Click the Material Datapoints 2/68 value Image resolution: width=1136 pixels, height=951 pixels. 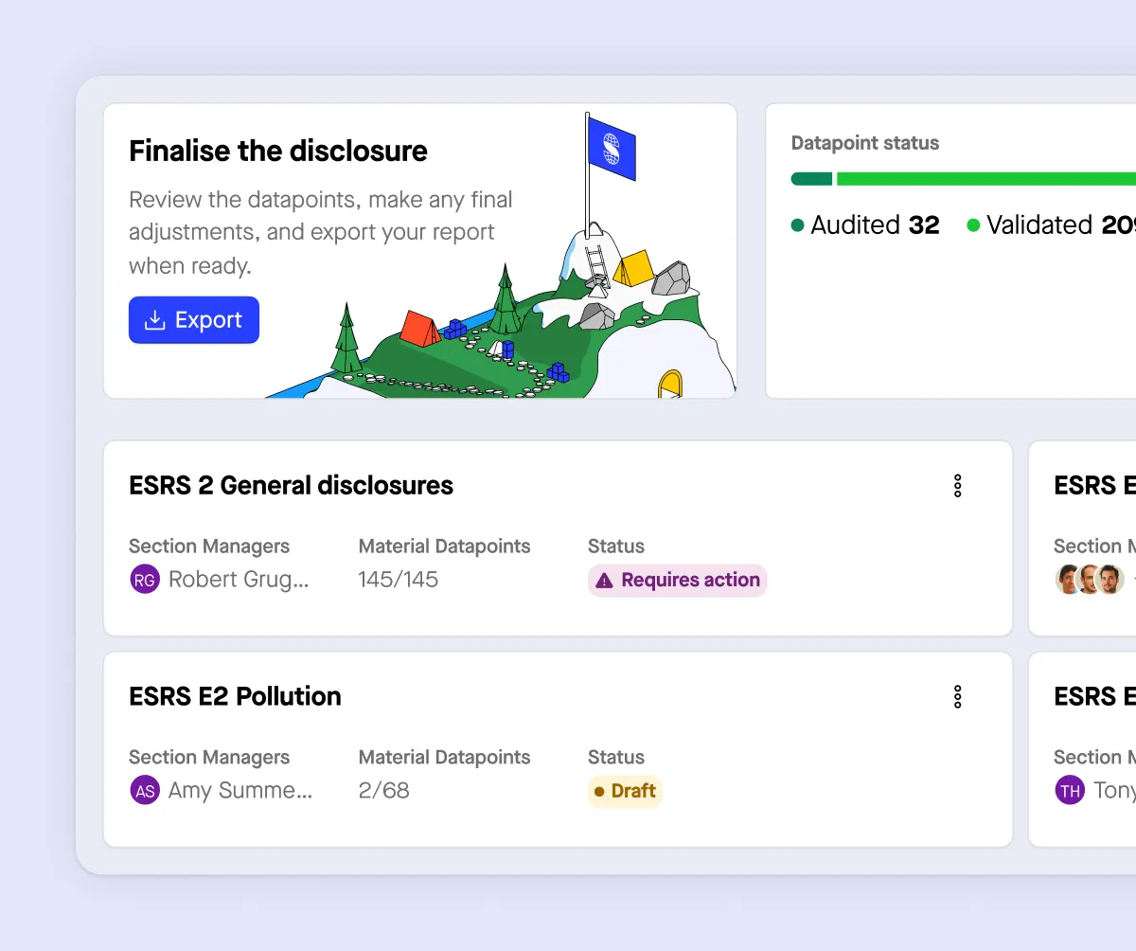tap(383, 790)
